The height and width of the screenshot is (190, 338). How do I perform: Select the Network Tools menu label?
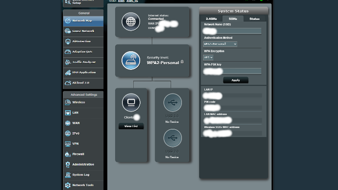[x=83, y=185]
